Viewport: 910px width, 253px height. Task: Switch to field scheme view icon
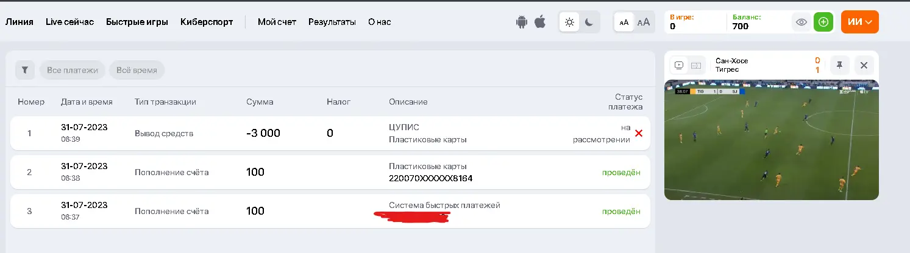click(x=696, y=65)
